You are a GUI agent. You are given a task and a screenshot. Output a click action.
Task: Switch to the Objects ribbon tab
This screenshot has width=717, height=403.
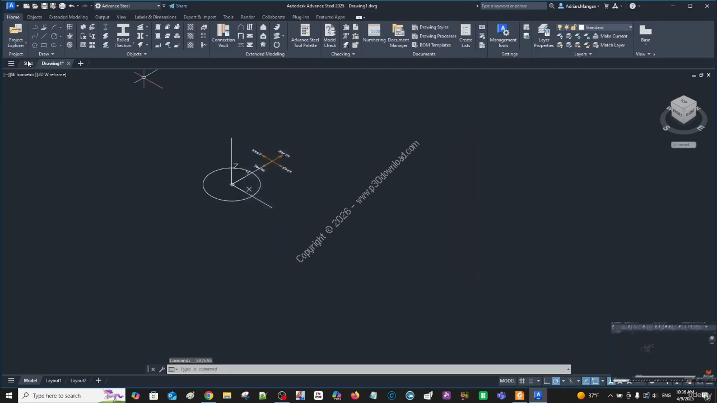pyautogui.click(x=34, y=17)
